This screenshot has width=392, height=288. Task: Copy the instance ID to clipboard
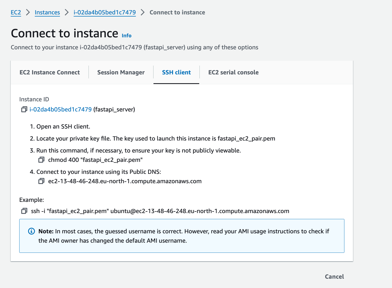[24, 109]
